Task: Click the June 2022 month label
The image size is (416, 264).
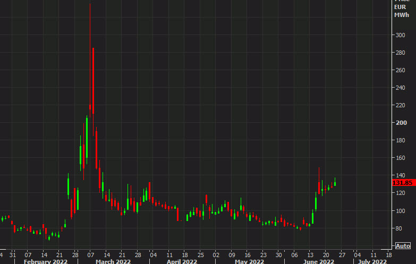Action: coord(319,261)
